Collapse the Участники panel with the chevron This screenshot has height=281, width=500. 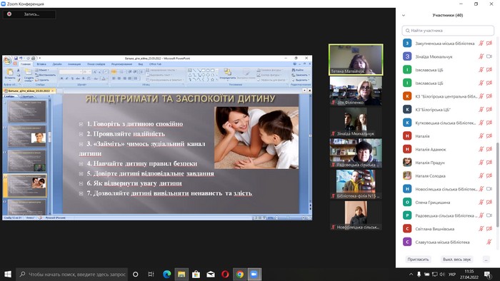pyautogui.click(x=404, y=15)
